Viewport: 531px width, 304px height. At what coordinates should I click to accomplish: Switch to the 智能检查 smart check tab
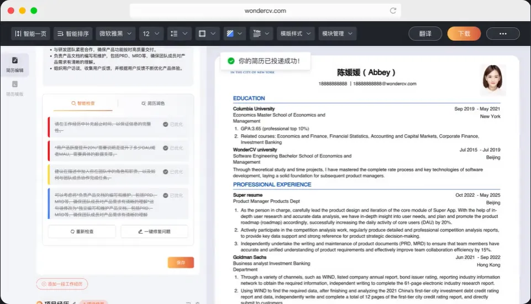click(x=83, y=103)
